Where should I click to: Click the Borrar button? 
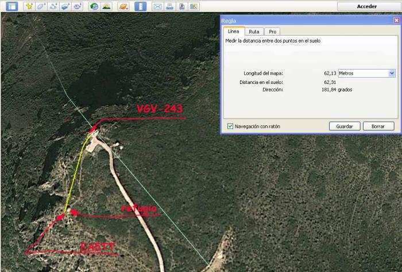(378, 127)
